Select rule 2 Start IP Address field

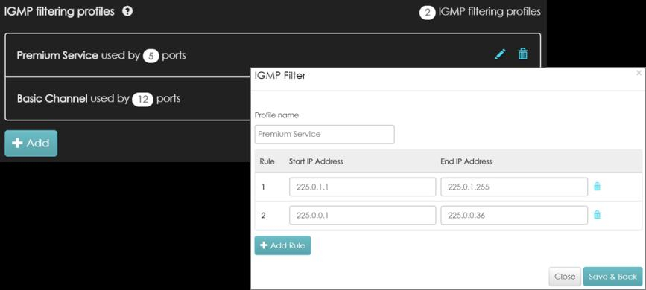[x=363, y=215]
